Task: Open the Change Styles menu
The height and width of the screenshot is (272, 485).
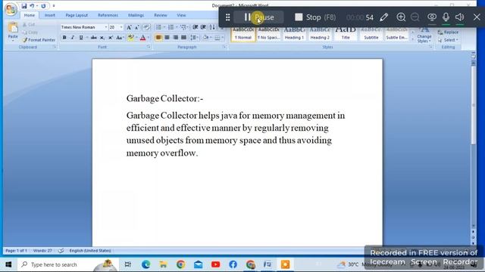Action: (424, 36)
